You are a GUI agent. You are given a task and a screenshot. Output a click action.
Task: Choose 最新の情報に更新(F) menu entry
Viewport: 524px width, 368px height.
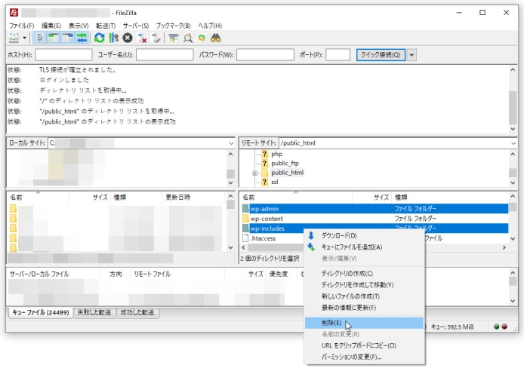click(x=364, y=308)
